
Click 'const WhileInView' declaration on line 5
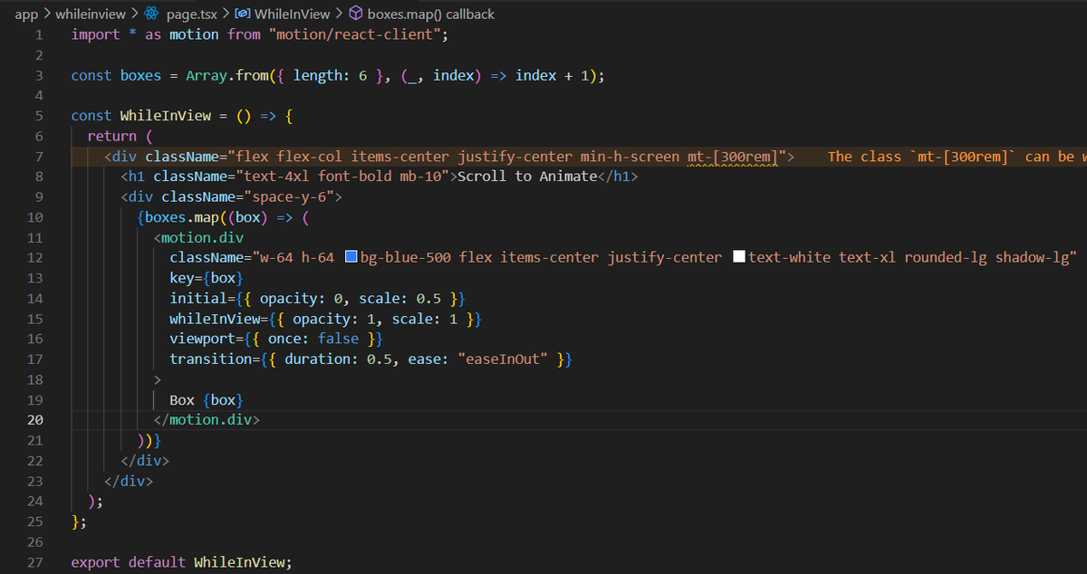[x=140, y=116]
